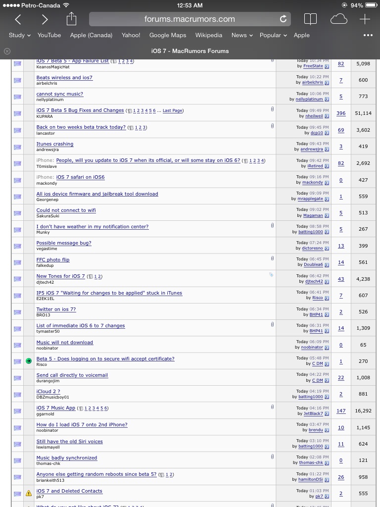
Task: Click warning icon on Deleted Contacts thread
Action: click(x=29, y=494)
